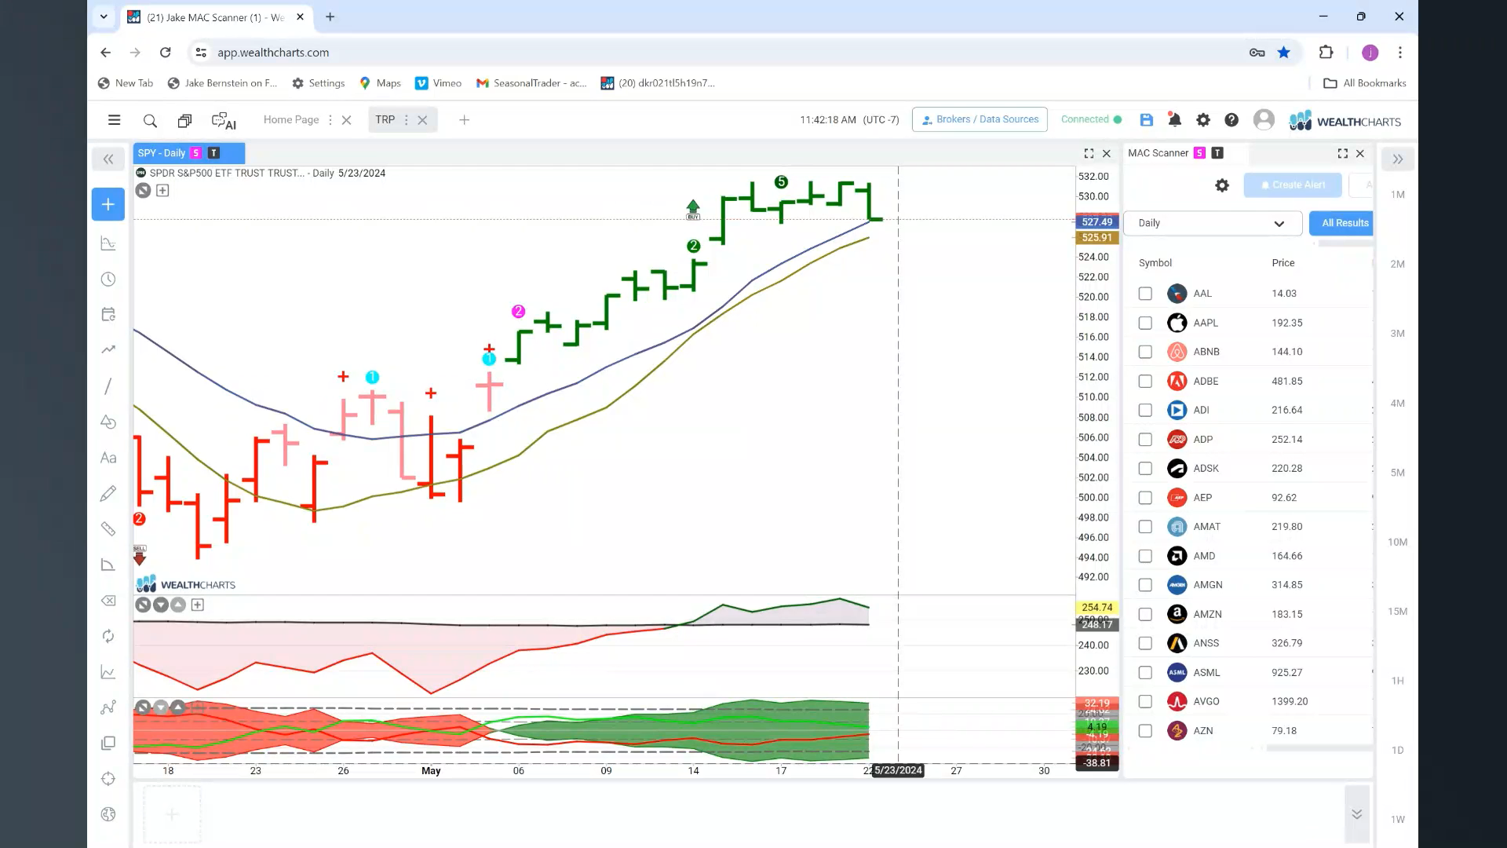The width and height of the screenshot is (1507, 848).
Task: Add a new workspace tab
Action: [465, 120]
